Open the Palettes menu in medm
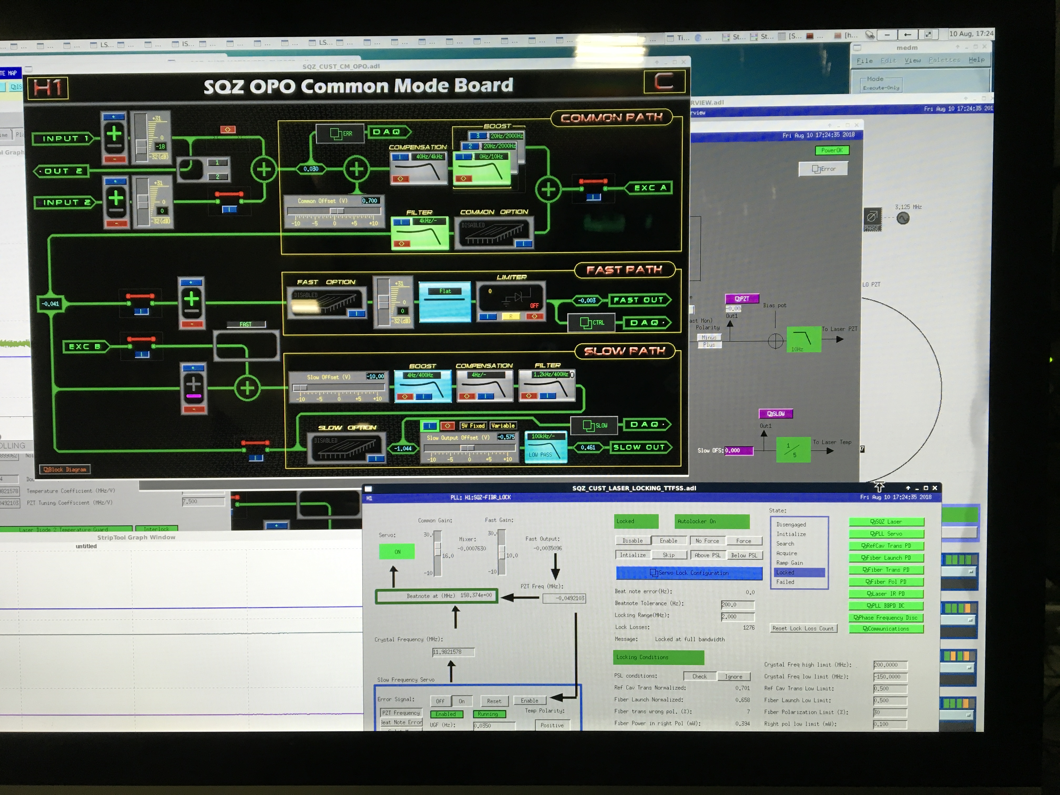Screen dimensions: 1060x795 (945, 60)
